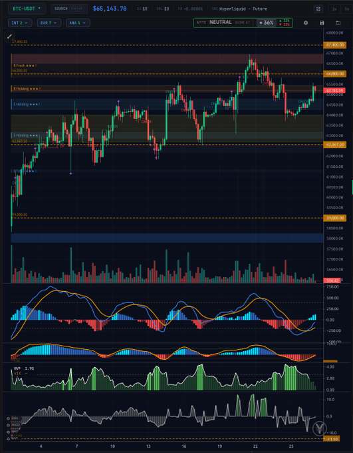Click the R Fresh resistance zone label
This screenshot has width=353, height=453.
point(25,65)
